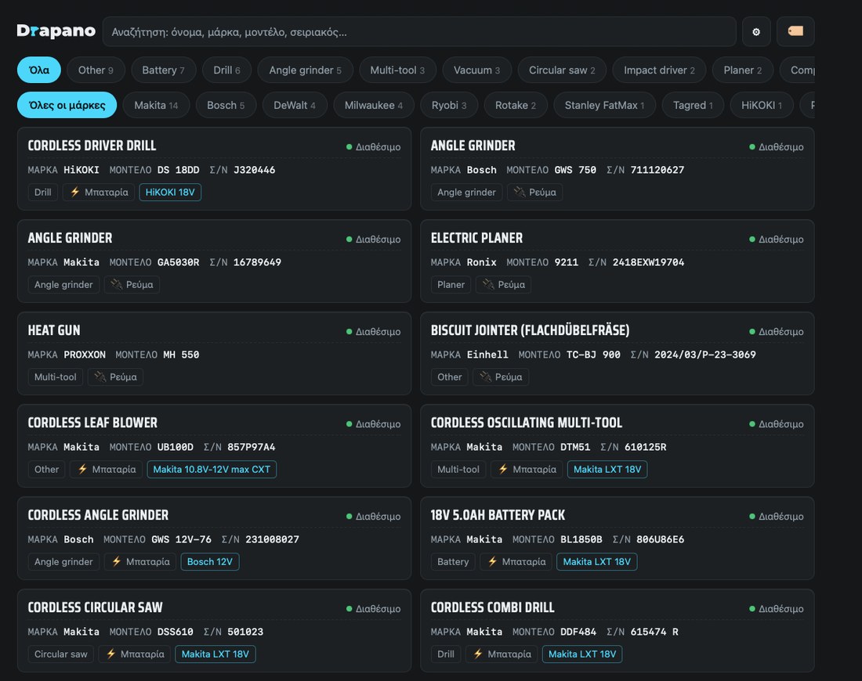Filter by Circular saw category chip
The width and height of the screenshot is (862, 681).
(x=562, y=70)
